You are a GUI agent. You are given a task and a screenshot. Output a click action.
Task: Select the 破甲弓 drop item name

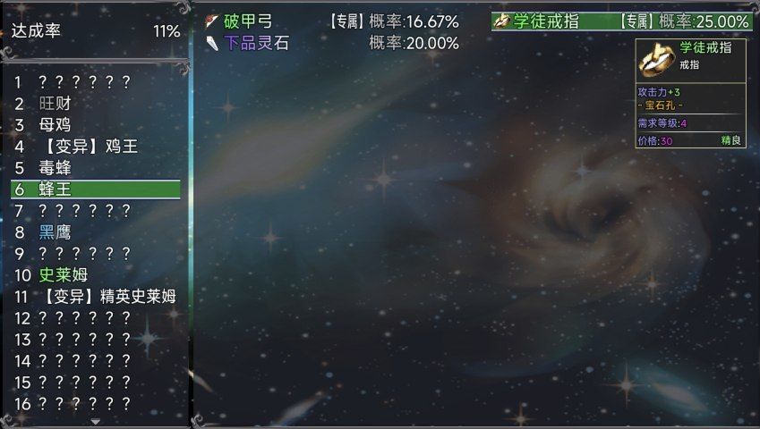point(248,21)
